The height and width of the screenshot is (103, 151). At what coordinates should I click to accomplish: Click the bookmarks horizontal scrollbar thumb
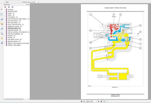pyautogui.click(x=14, y=99)
